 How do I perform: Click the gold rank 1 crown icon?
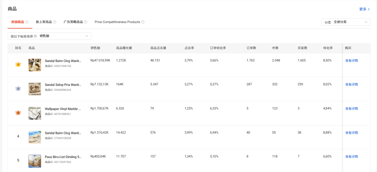[x=18, y=65]
